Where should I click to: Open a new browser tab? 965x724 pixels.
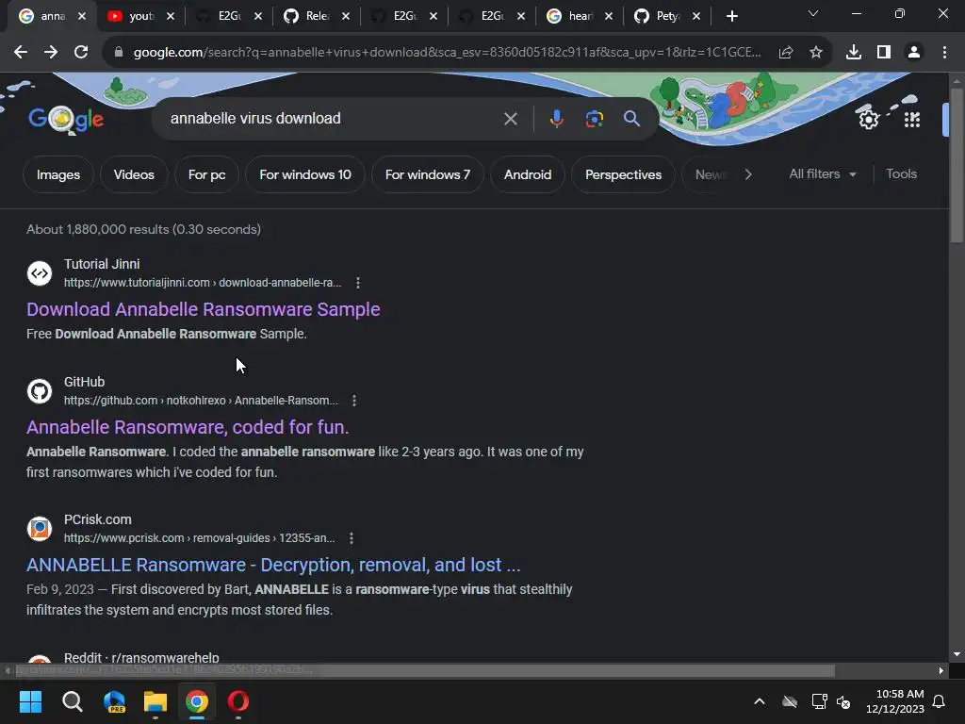(x=731, y=16)
